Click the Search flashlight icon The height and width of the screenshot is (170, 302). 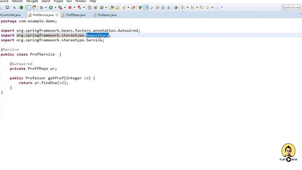[124, 8]
